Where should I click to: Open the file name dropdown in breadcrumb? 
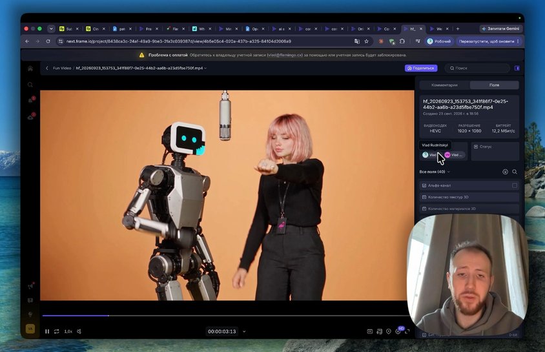coord(206,68)
